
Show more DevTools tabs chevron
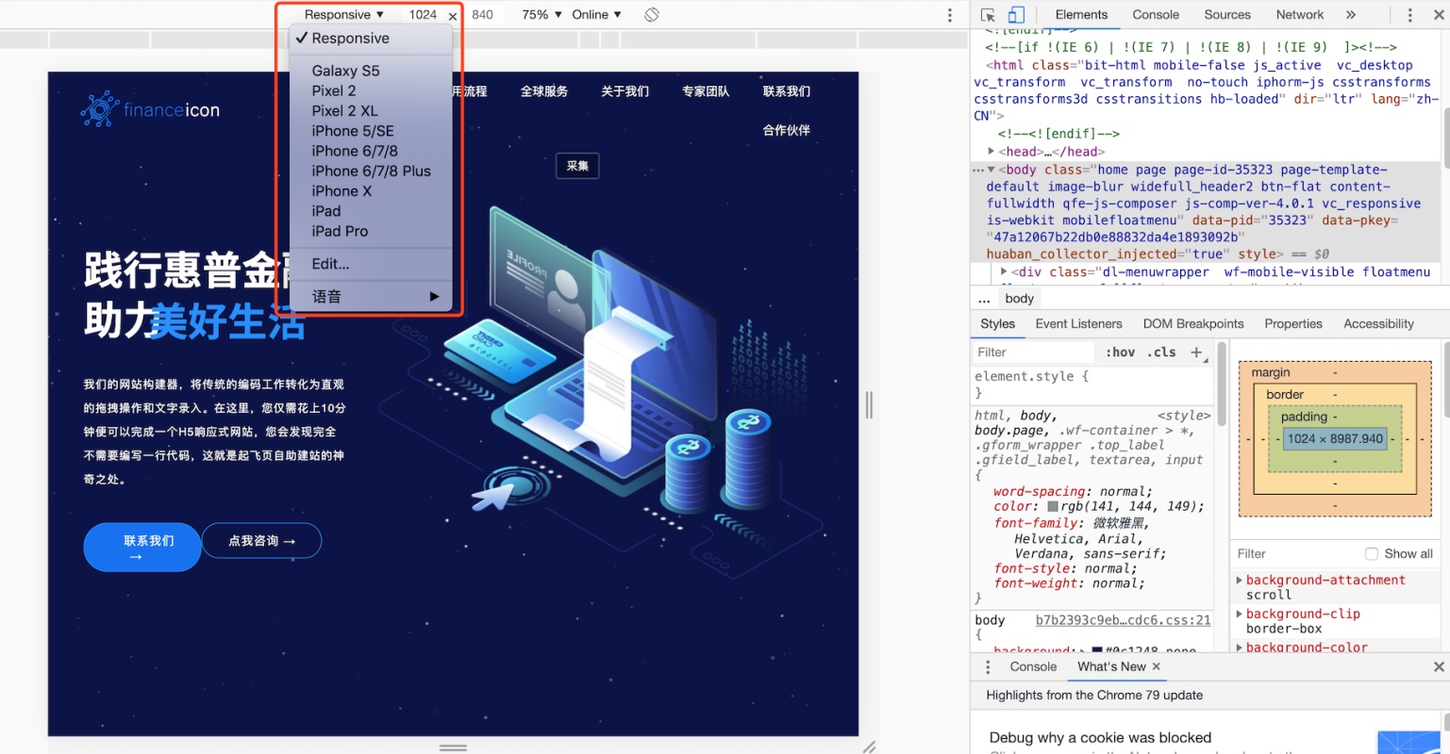point(1350,15)
